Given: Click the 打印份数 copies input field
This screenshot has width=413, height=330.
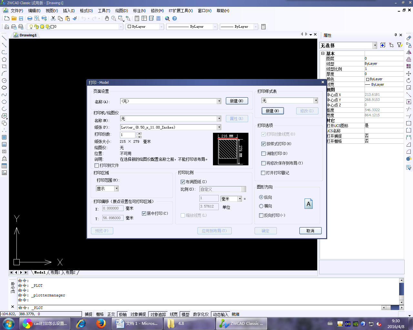Looking at the screenshot, I should [128, 135].
